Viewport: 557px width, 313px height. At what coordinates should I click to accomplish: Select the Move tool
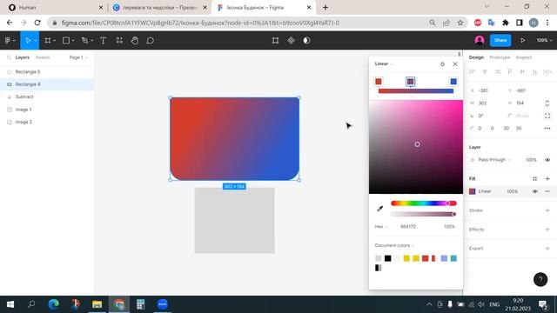click(x=28, y=41)
